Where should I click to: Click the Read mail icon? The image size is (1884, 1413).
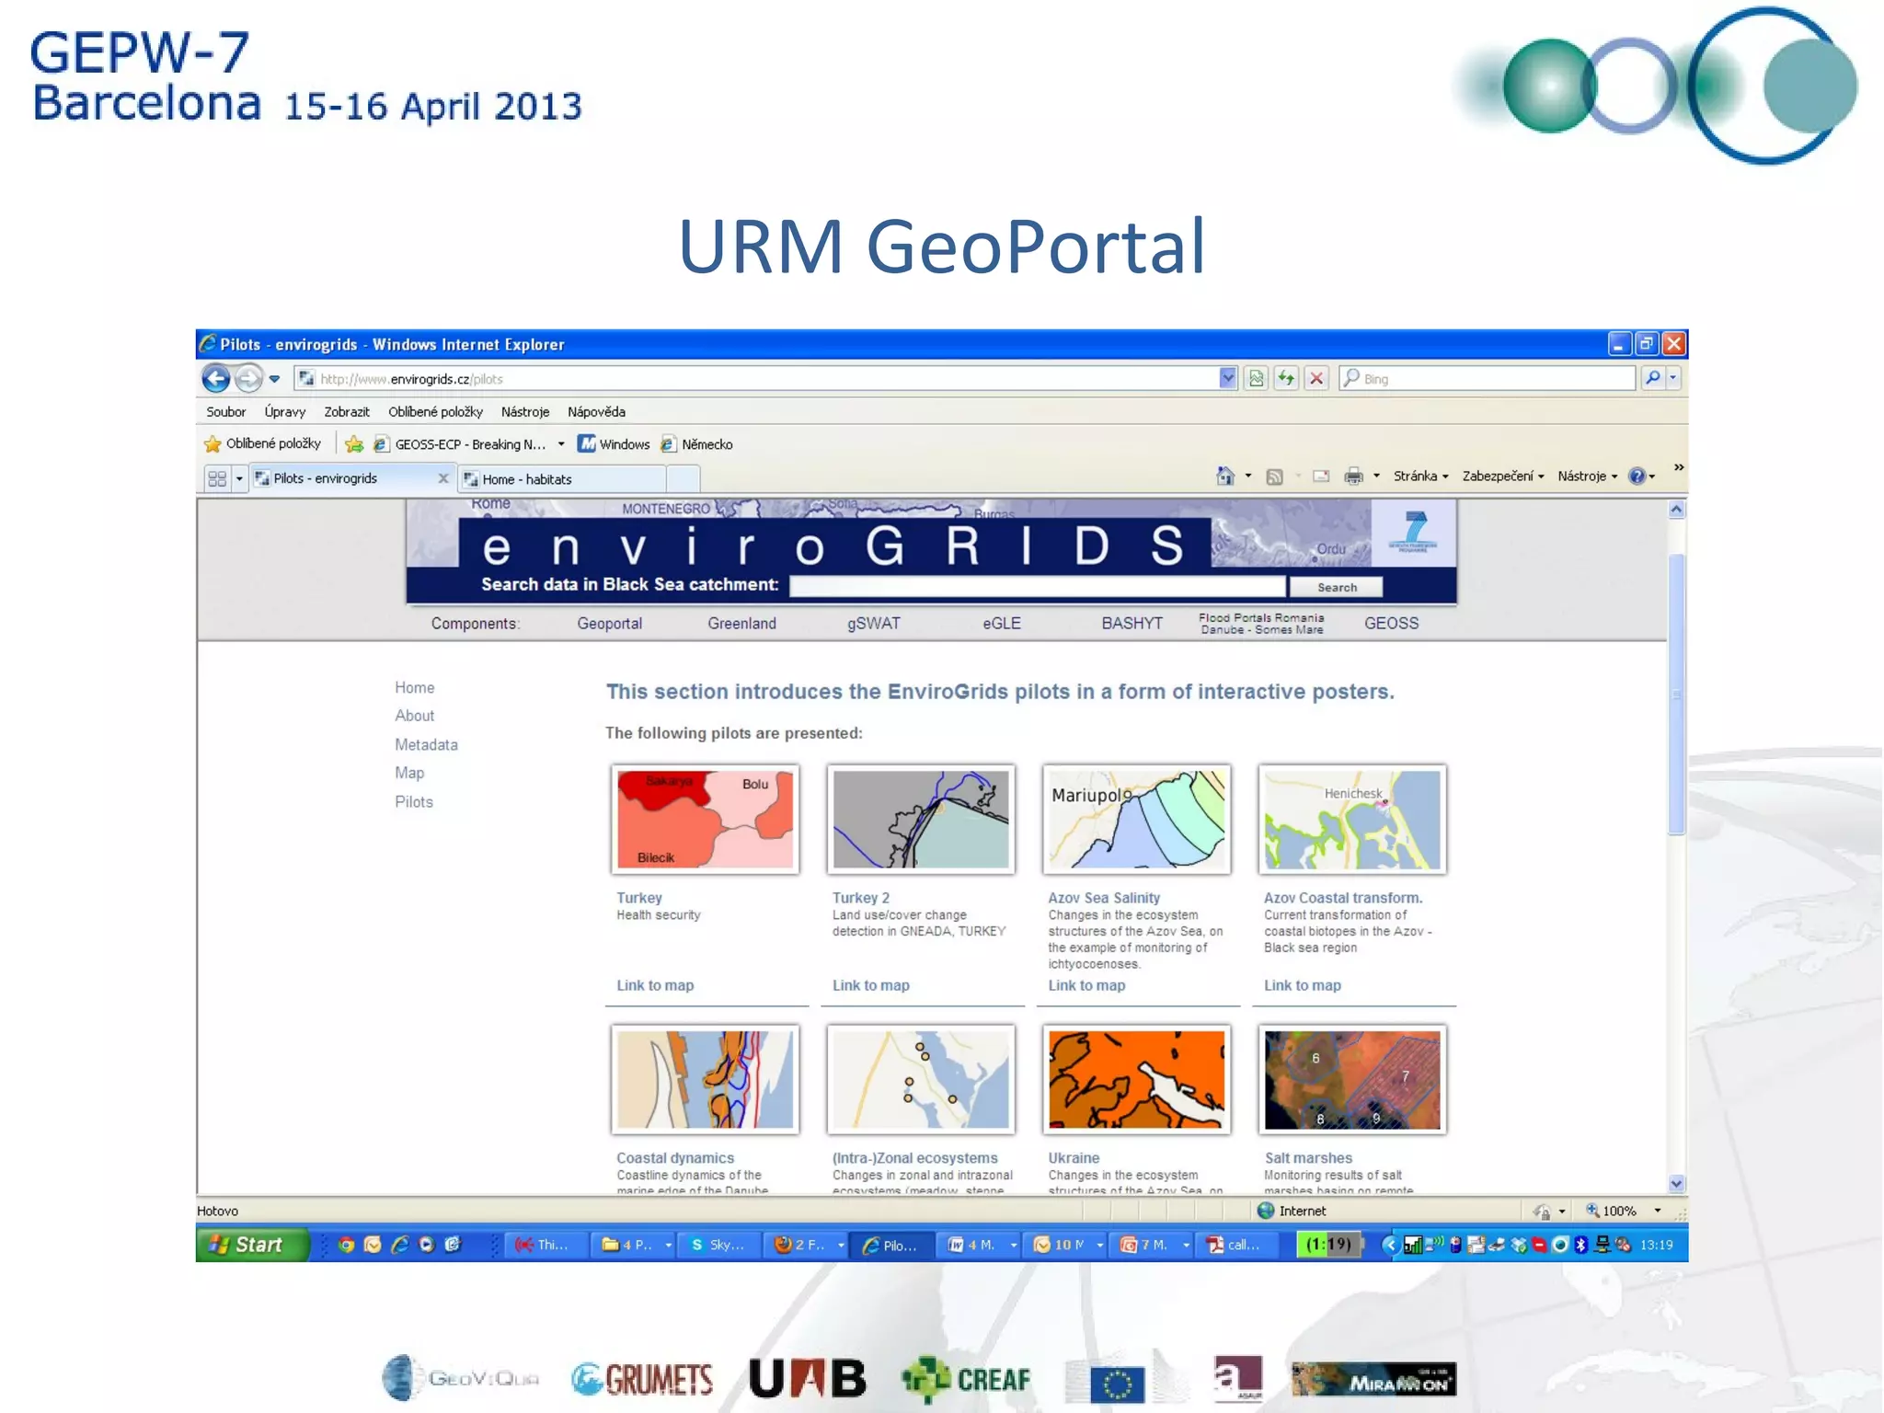point(1321,477)
